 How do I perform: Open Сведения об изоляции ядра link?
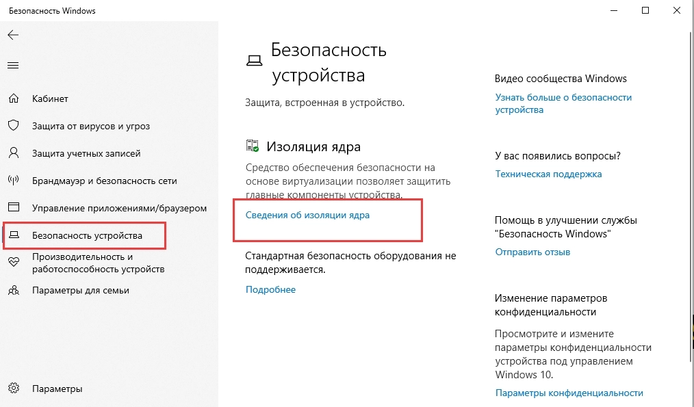coord(307,215)
